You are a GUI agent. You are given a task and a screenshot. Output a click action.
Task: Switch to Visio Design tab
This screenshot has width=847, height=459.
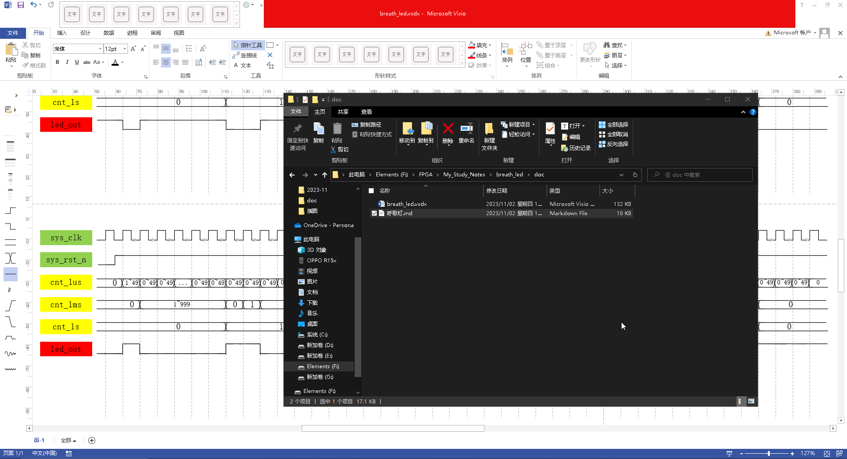[85, 33]
